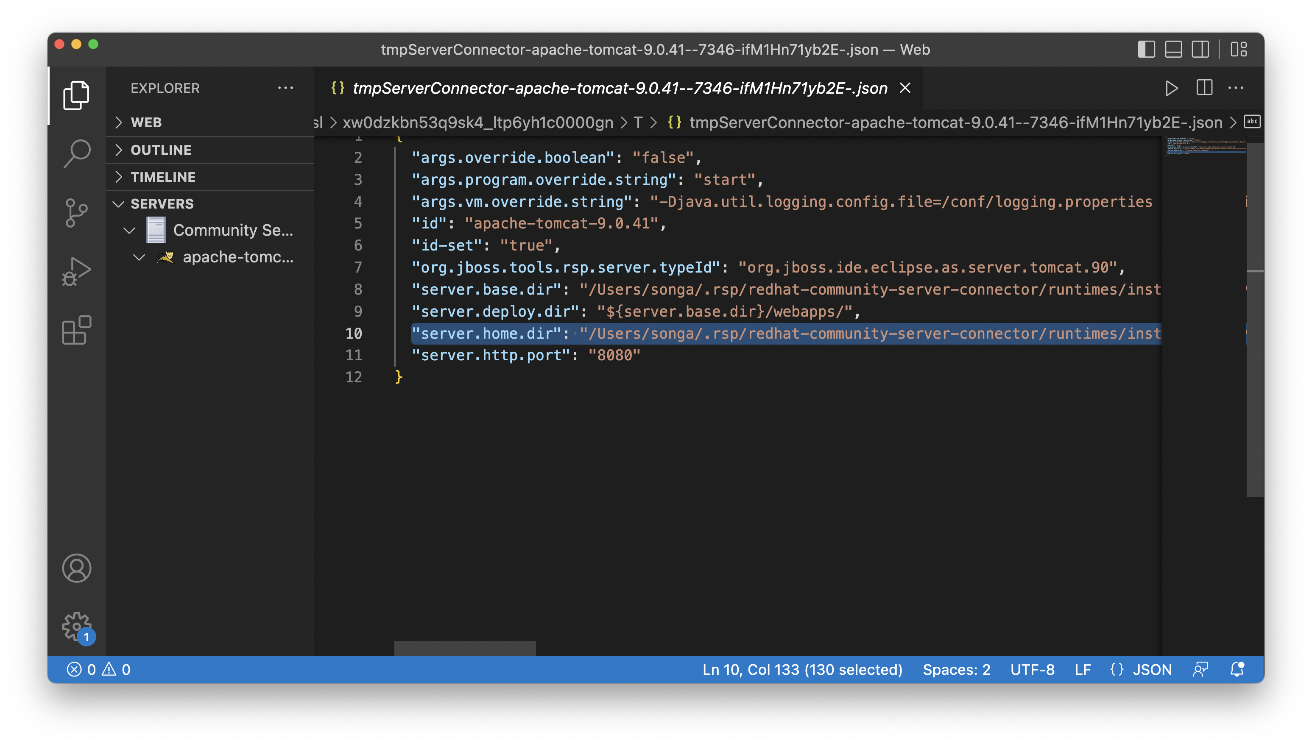
Task: Open the Manage gear icon
Action: coord(77,626)
